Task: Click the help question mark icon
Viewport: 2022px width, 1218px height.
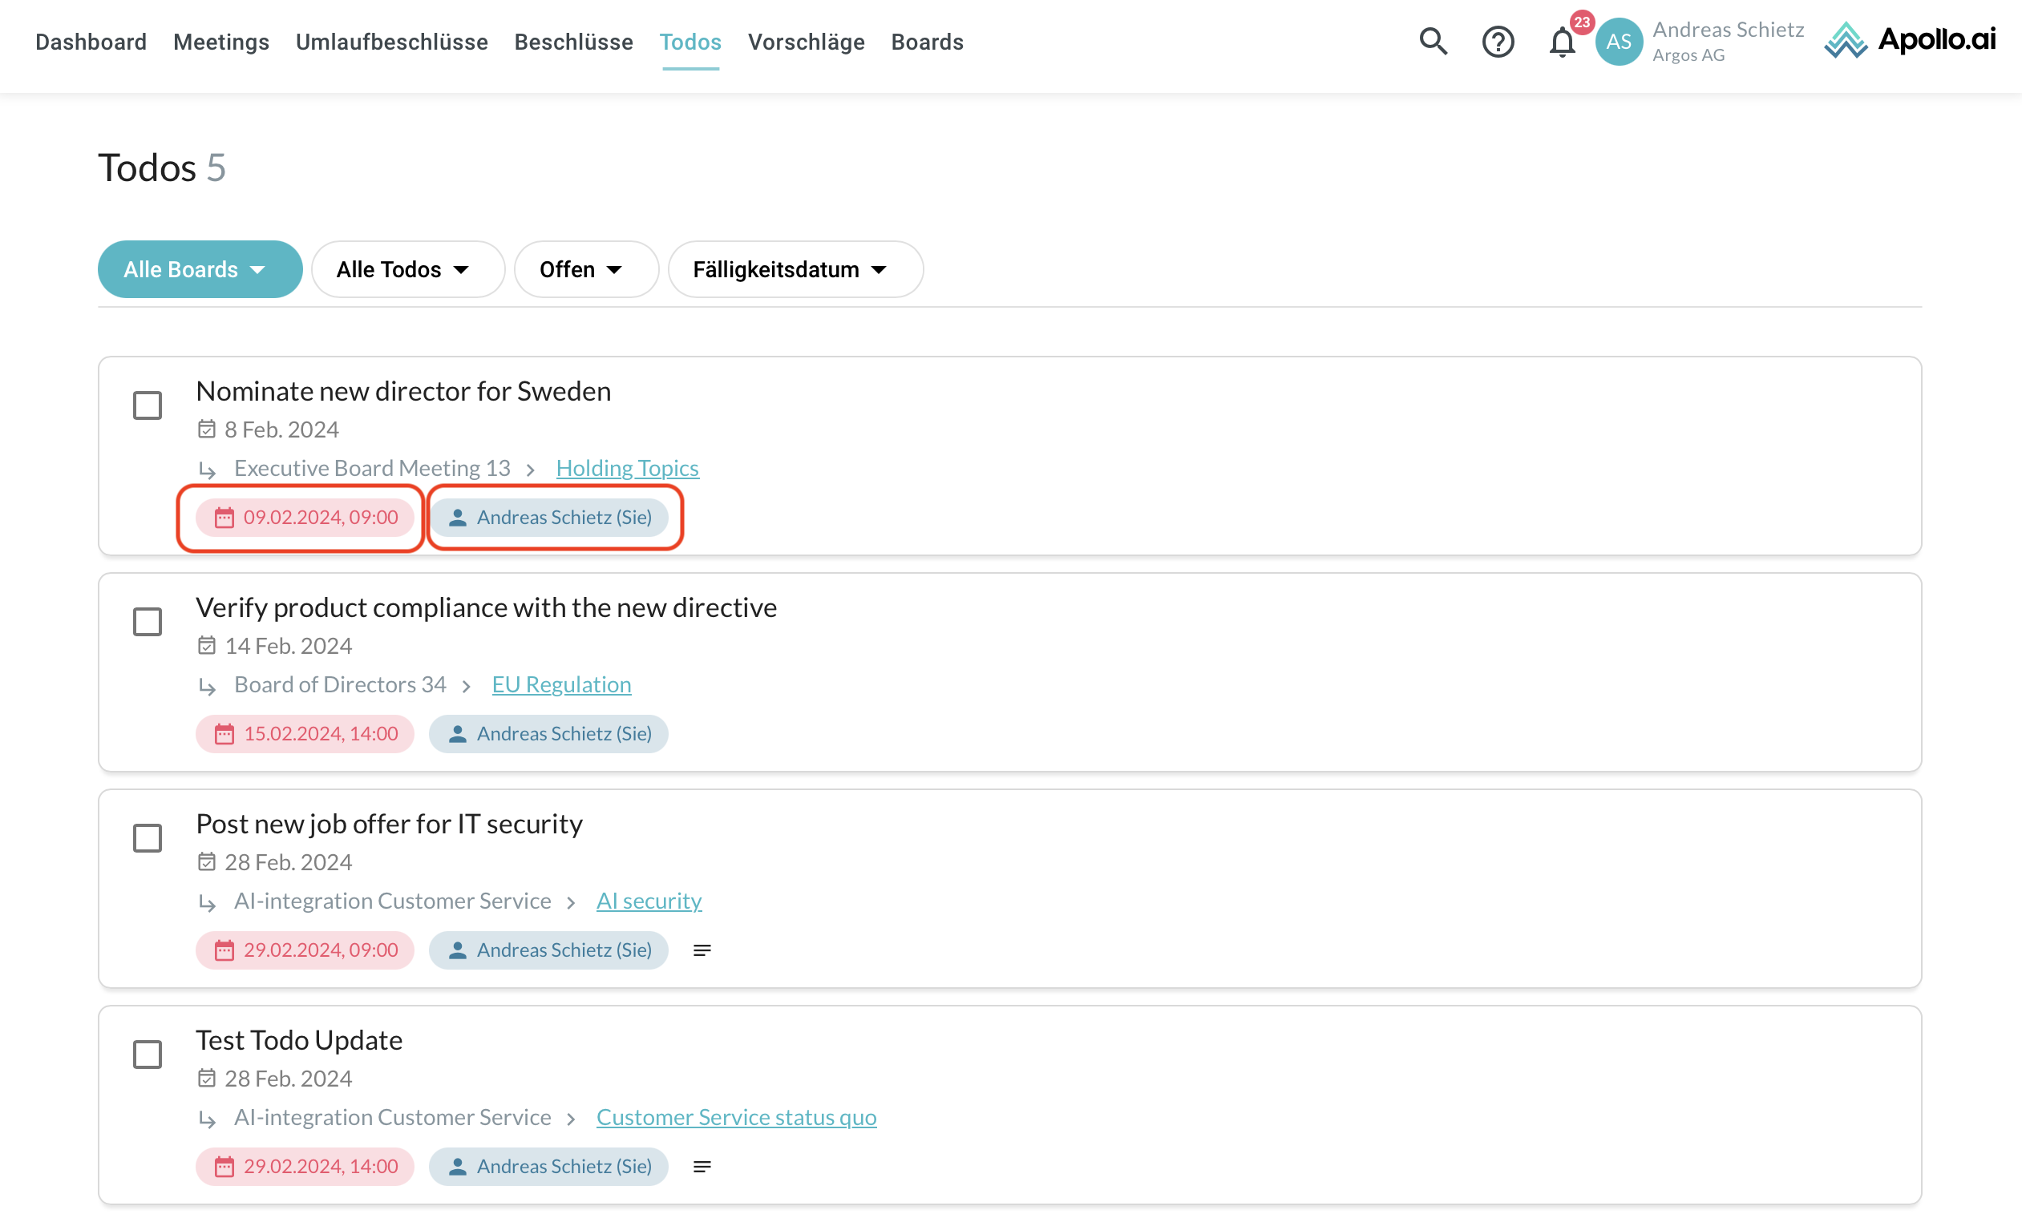Action: coord(1497,41)
